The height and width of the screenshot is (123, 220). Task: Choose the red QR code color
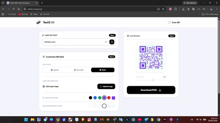tap(109, 98)
